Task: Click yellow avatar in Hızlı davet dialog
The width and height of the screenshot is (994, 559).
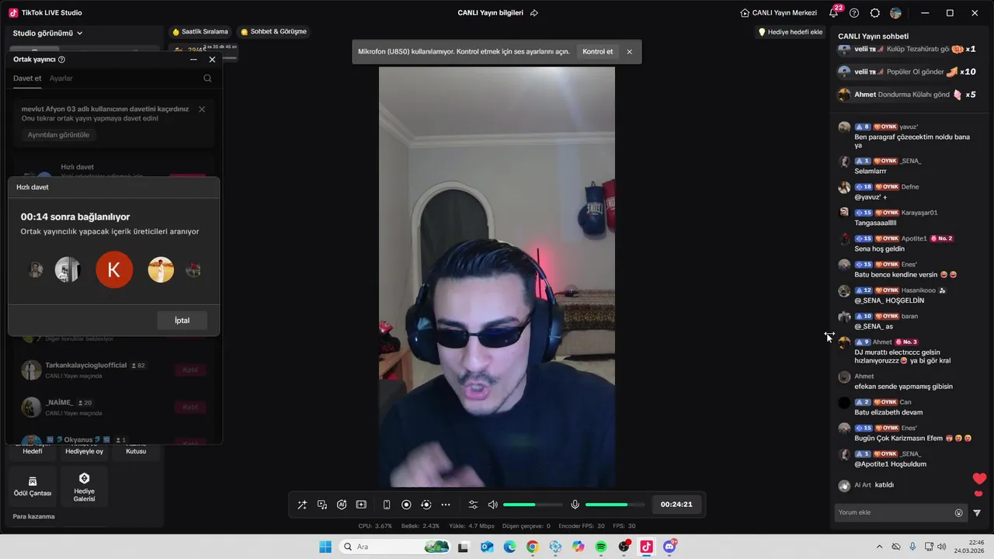Action: click(x=161, y=269)
